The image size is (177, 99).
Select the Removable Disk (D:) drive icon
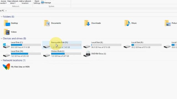click(47, 46)
